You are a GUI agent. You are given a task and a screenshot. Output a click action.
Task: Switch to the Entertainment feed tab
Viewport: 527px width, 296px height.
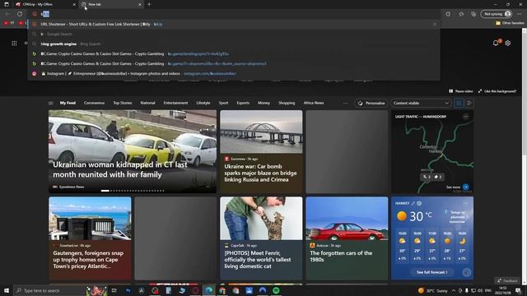175,103
